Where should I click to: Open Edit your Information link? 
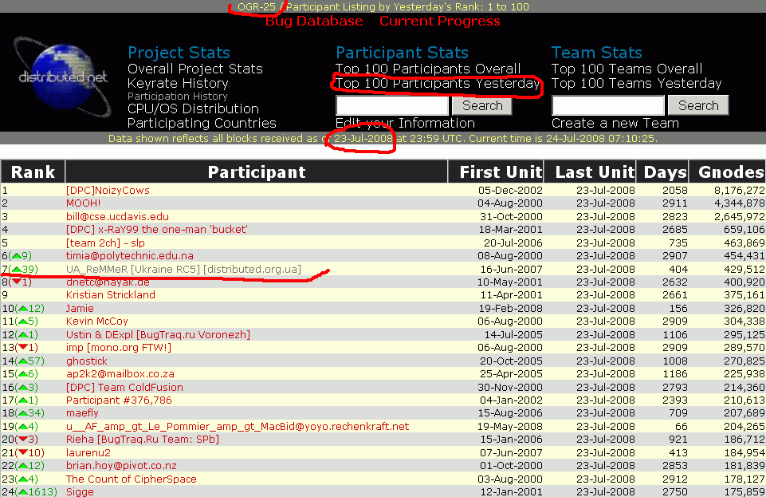click(405, 123)
